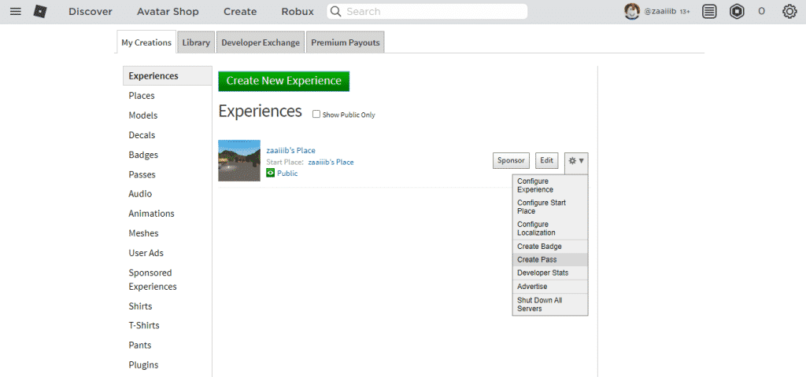Open Create in top navigation
The image size is (806, 377).
240,11
